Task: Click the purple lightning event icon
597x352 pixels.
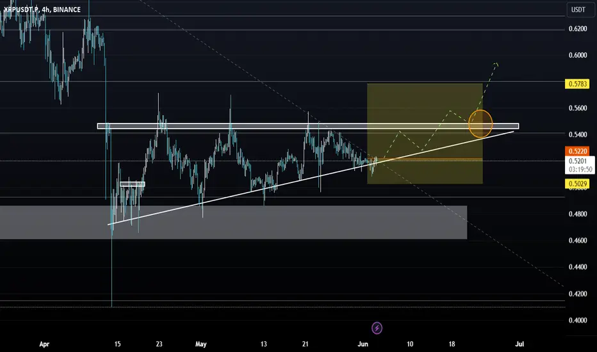Action: pyautogui.click(x=377, y=328)
